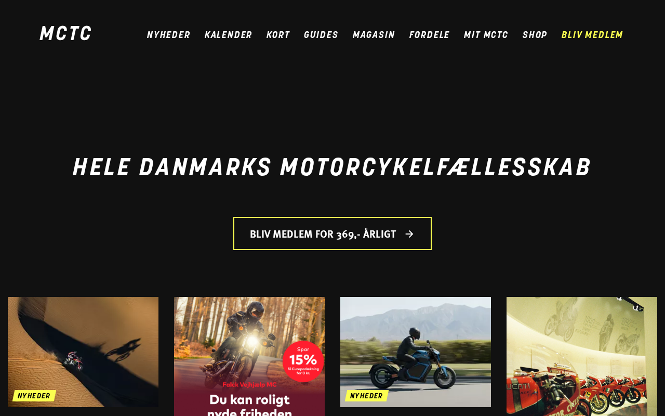The height and width of the screenshot is (416, 665).
Task: Click the Hele Danmarks Motorcykelfællesskab heading
Action: click(332, 167)
